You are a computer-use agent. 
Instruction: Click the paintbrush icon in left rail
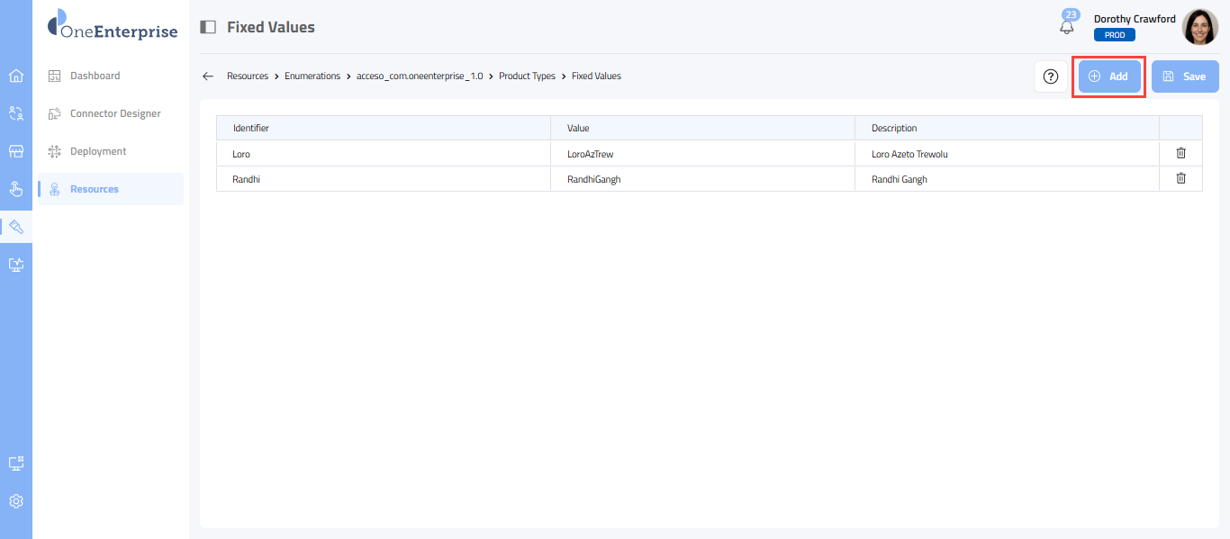[16, 227]
